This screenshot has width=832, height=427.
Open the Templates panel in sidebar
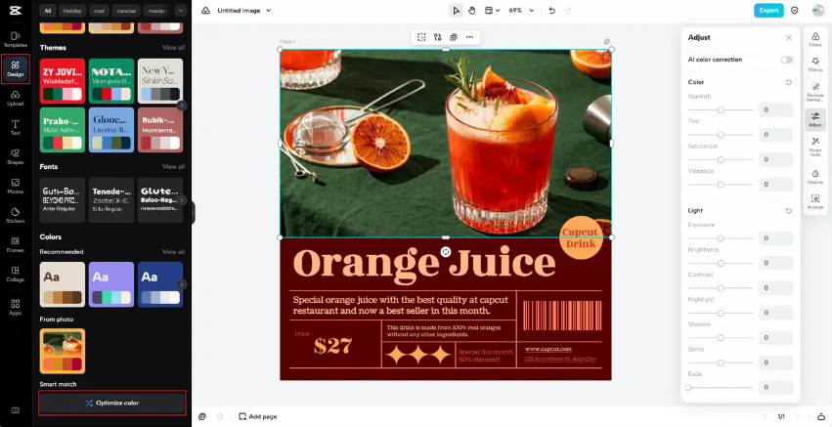[x=16, y=40]
